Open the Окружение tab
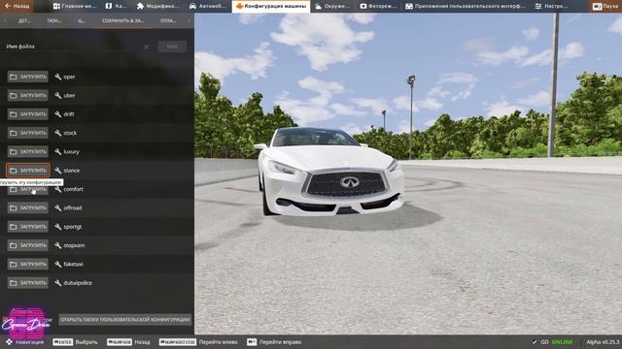The height and width of the screenshot is (349, 622). (x=332, y=6)
